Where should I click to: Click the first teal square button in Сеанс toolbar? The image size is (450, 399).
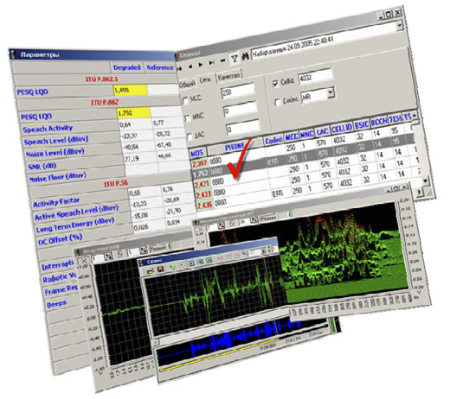coord(191,263)
